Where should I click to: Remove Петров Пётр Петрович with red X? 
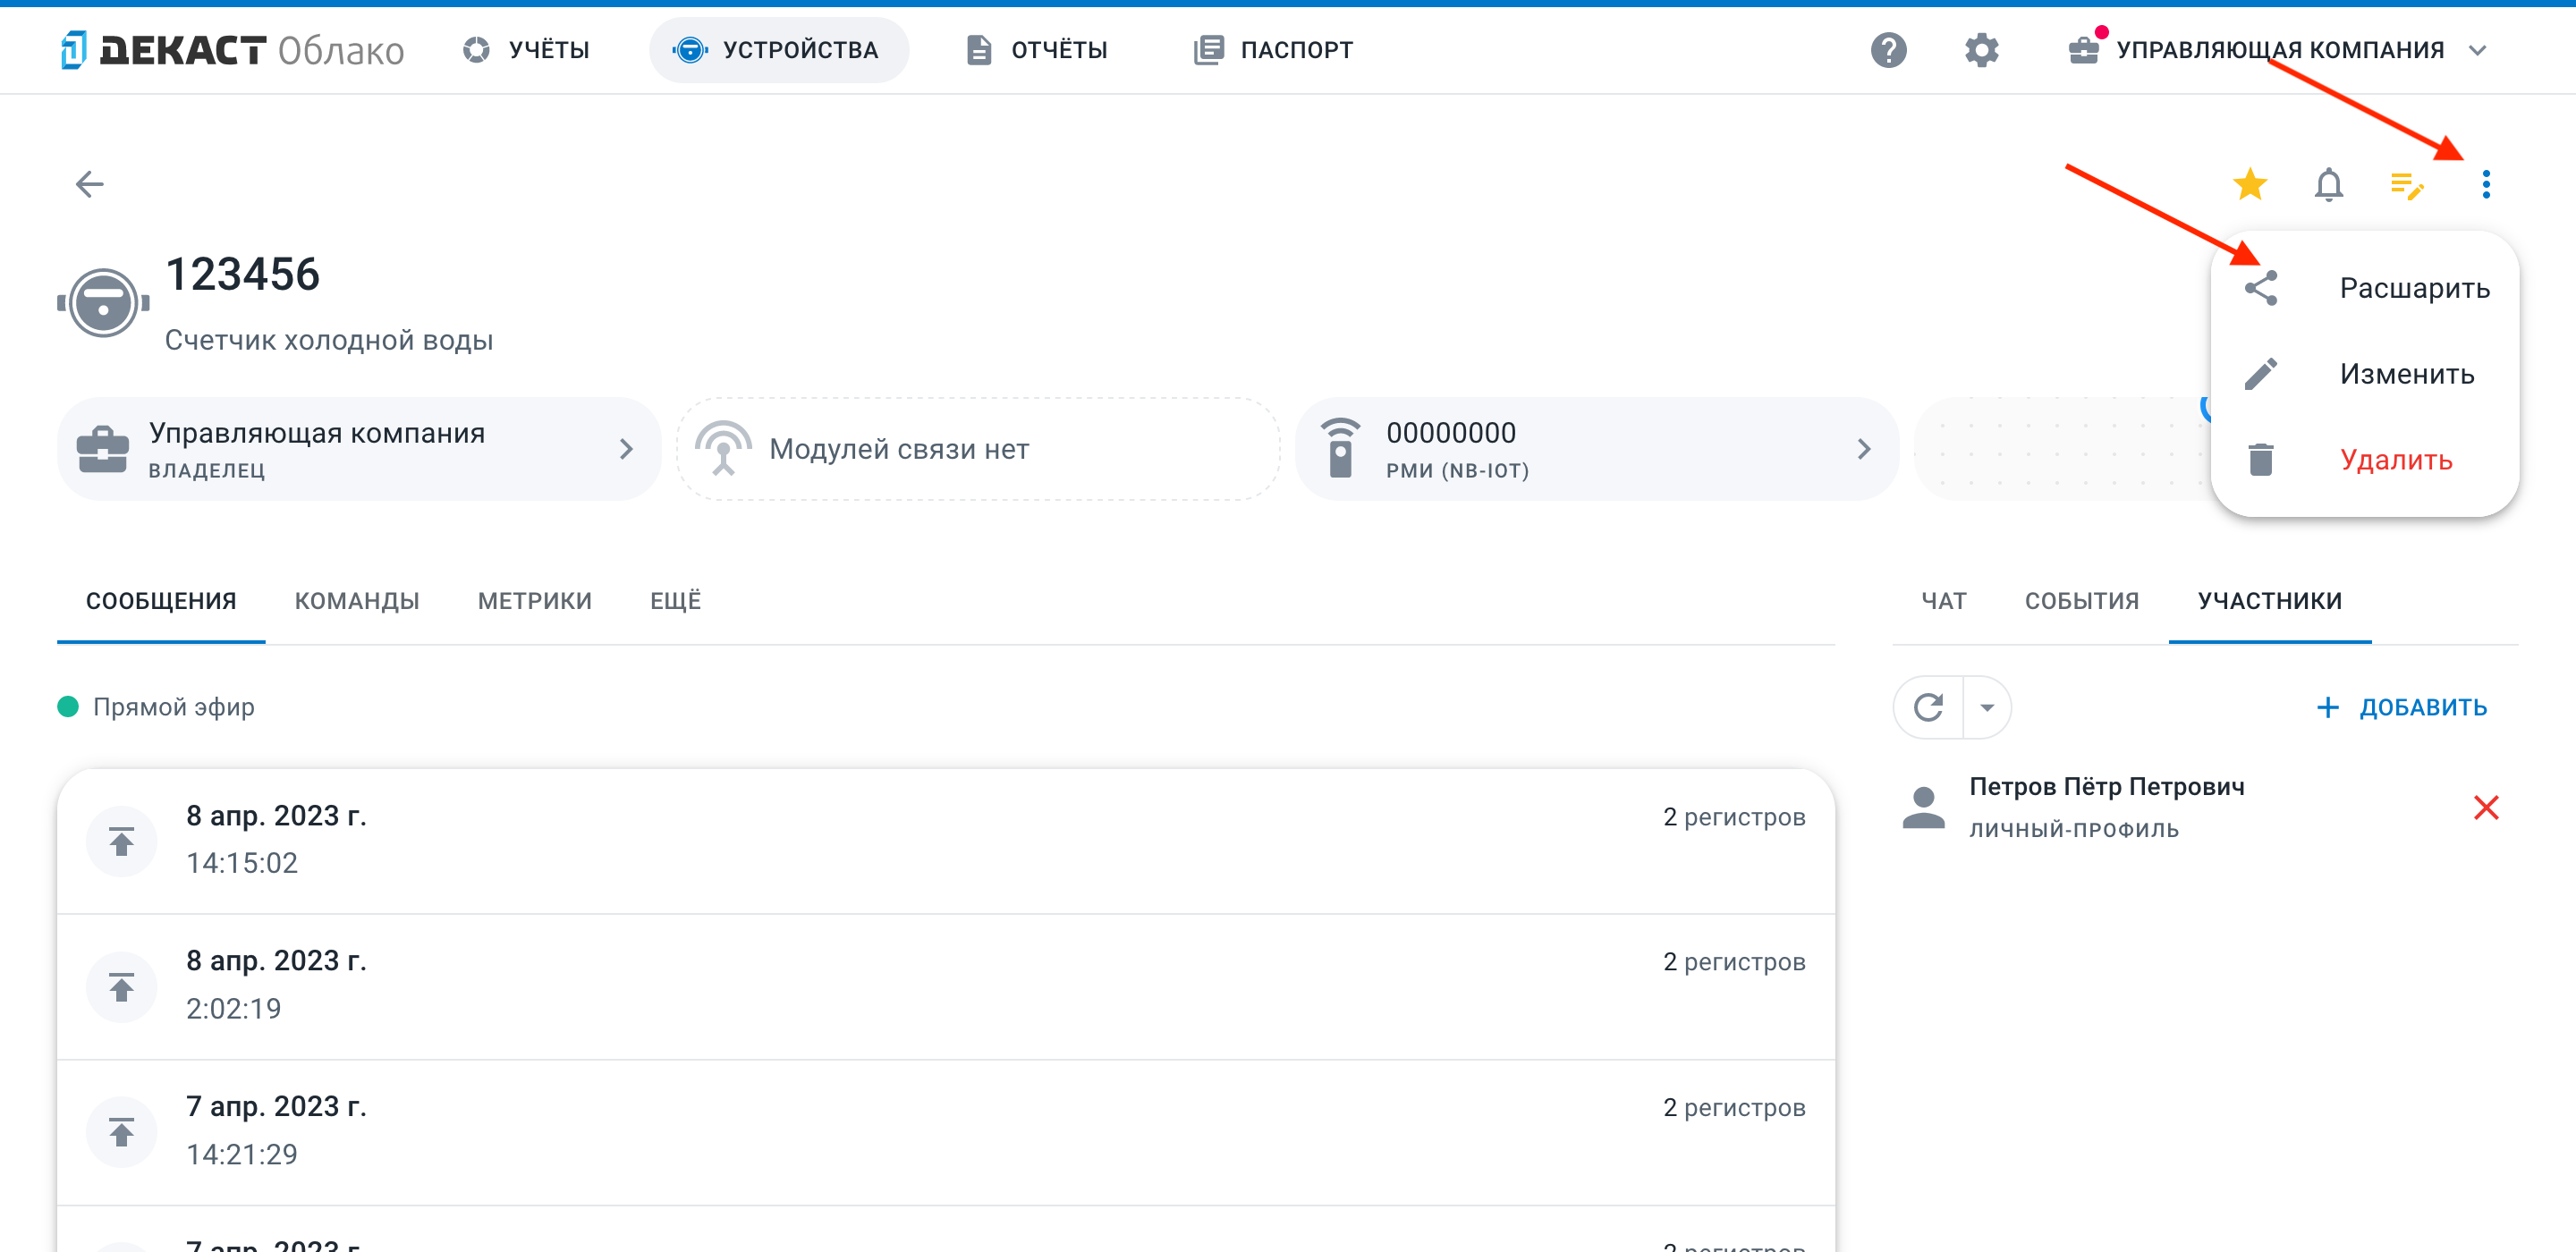click(2486, 807)
